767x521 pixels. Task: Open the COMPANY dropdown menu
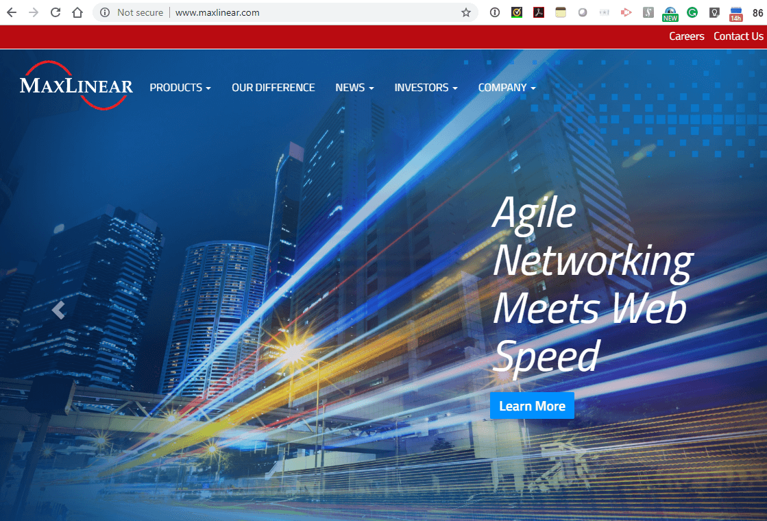(x=507, y=88)
